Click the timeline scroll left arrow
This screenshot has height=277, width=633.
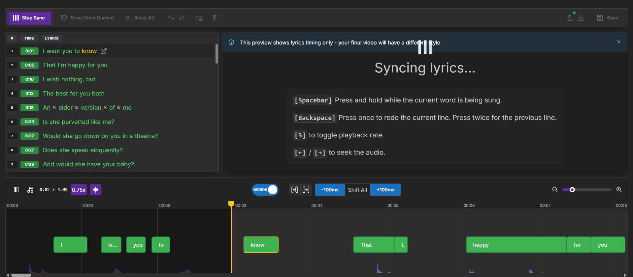pyautogui.click(x=8, y=275)
